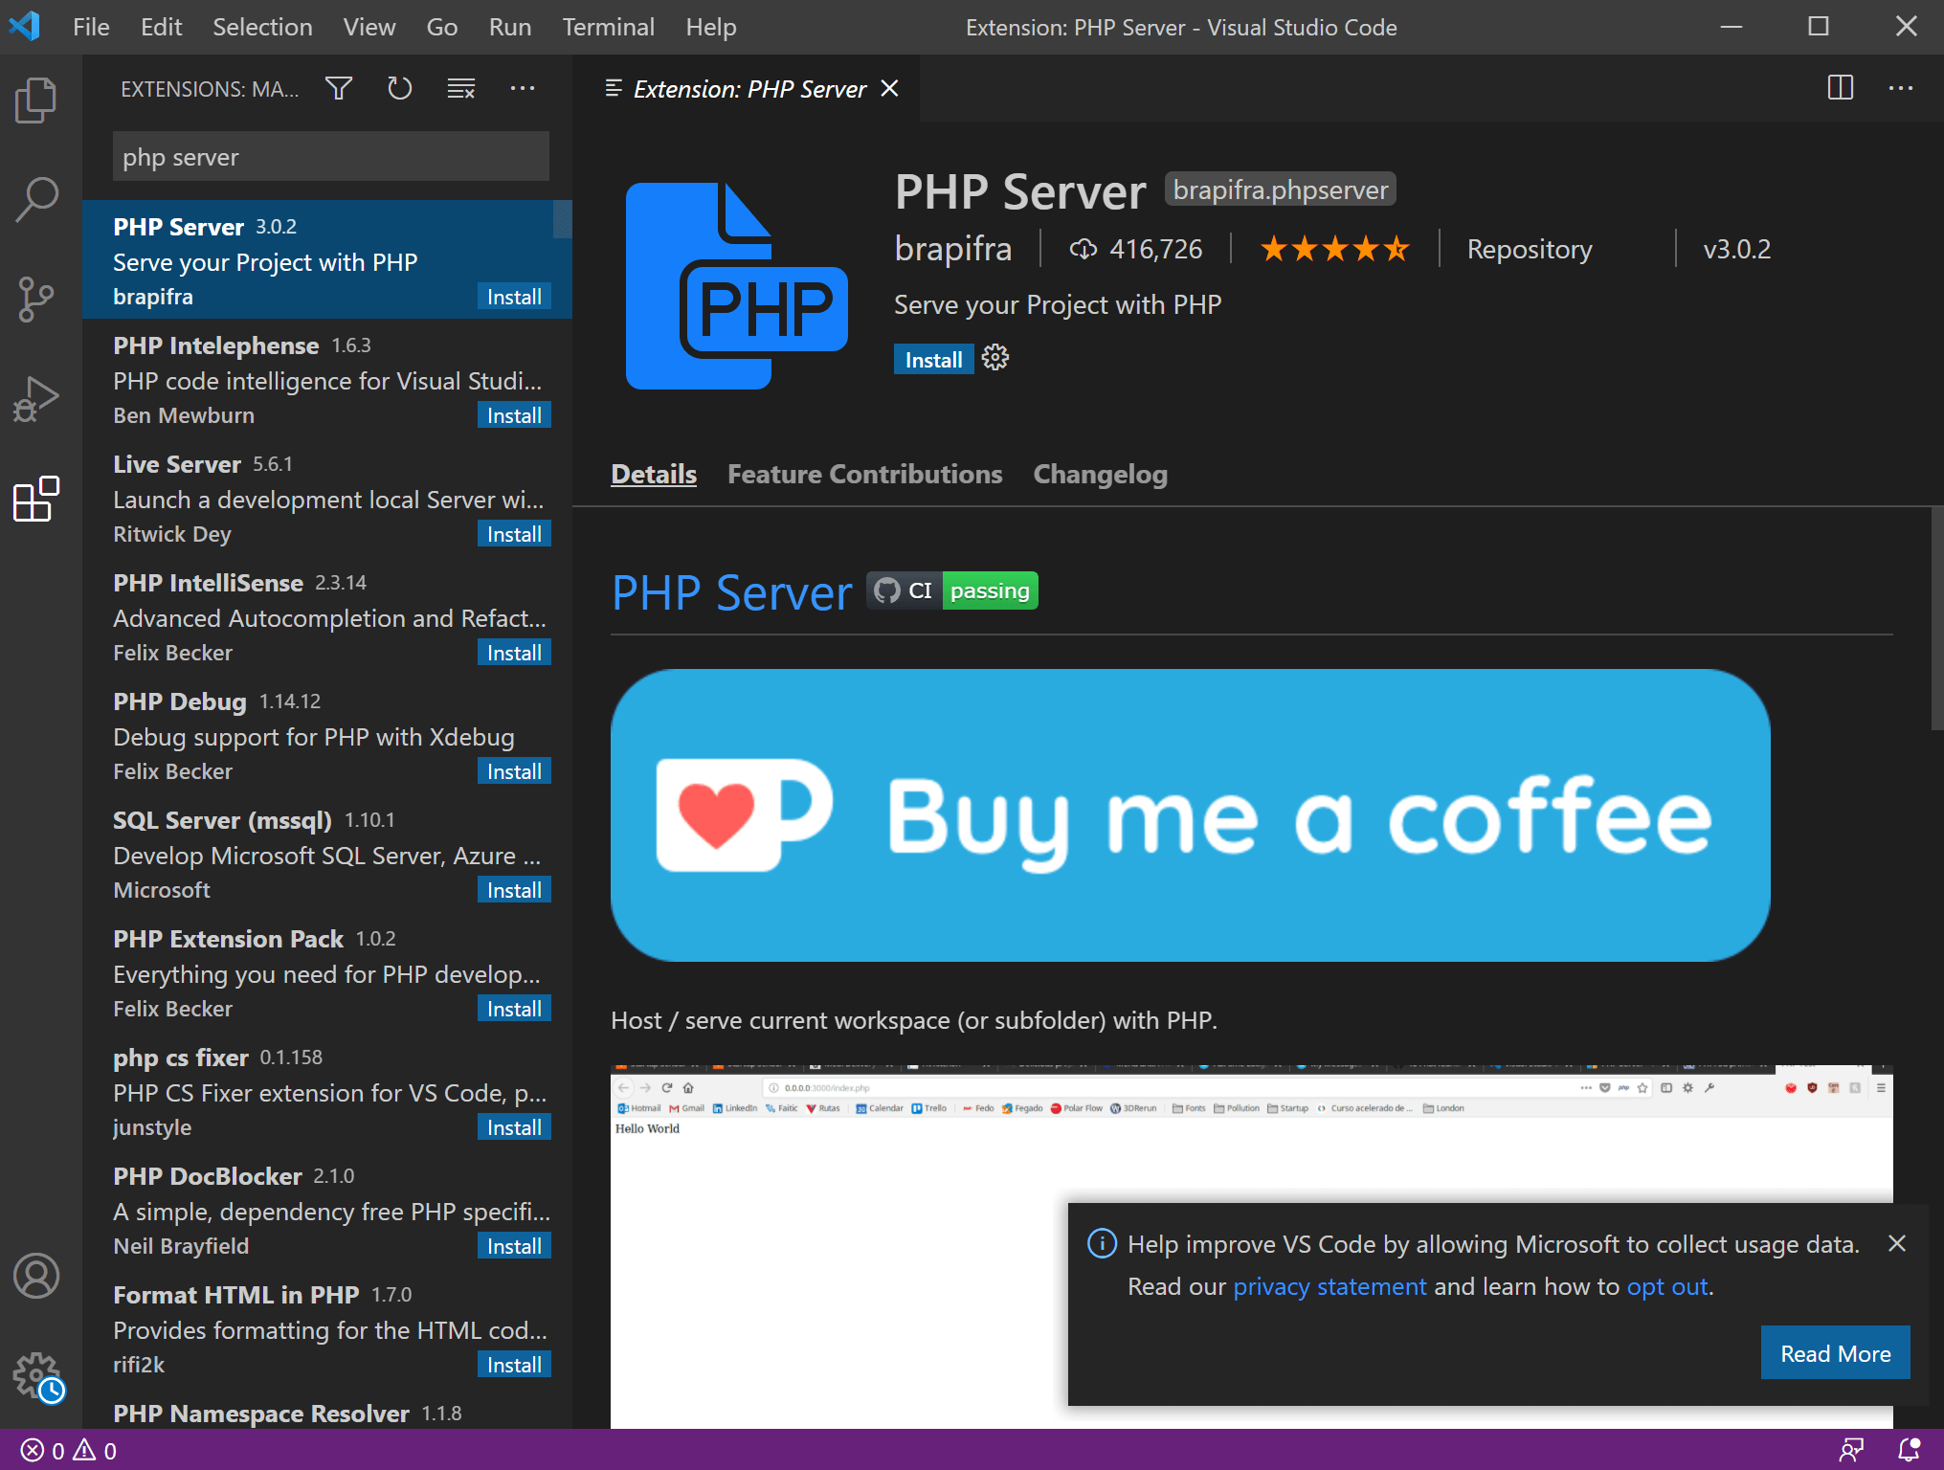Open the Terminal menu

pyautogui.click(x=608, y=27)
